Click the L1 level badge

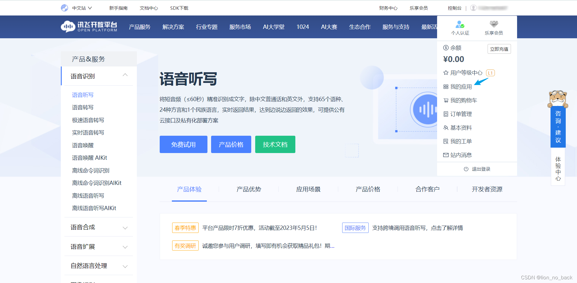coord(490,73)
